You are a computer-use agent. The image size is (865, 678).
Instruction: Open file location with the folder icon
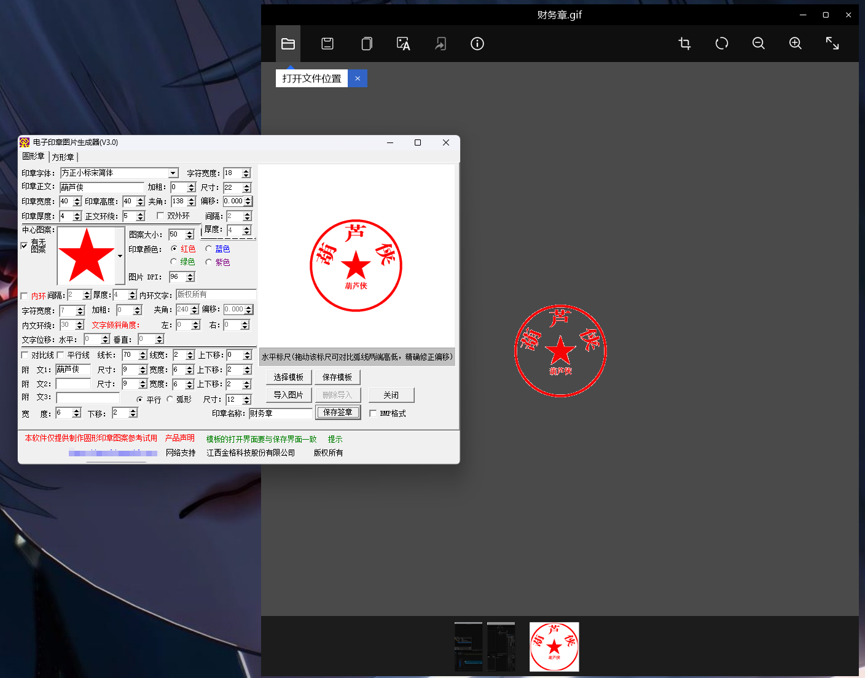click(288, 44)
